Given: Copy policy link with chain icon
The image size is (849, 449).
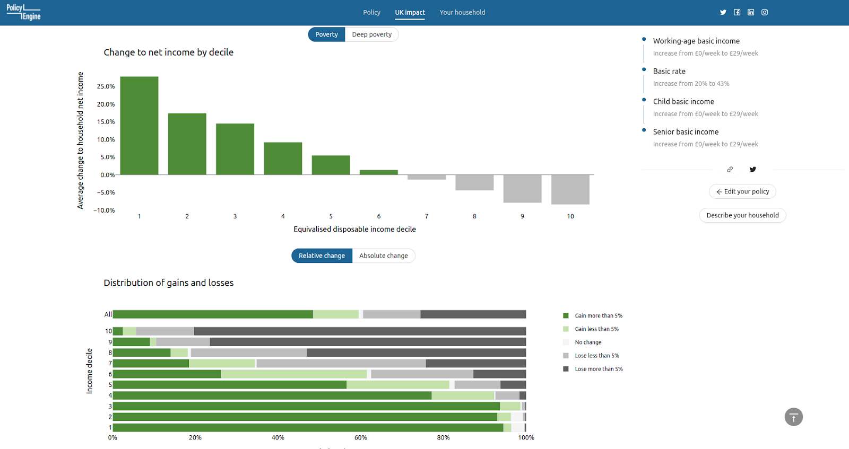Looking at the screenshot, I should 730,170.
